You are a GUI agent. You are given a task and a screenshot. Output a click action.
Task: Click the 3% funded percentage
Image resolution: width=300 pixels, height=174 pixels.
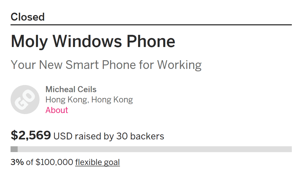click(x=17, y=162)
